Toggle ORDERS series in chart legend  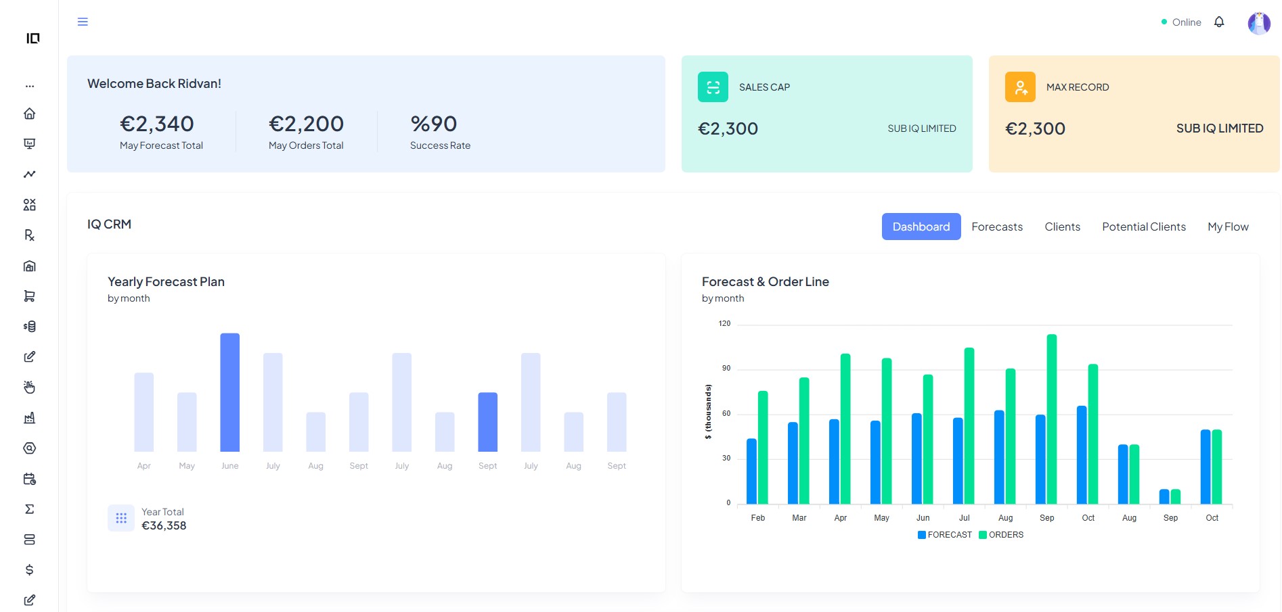click(x=1001, y=535)
